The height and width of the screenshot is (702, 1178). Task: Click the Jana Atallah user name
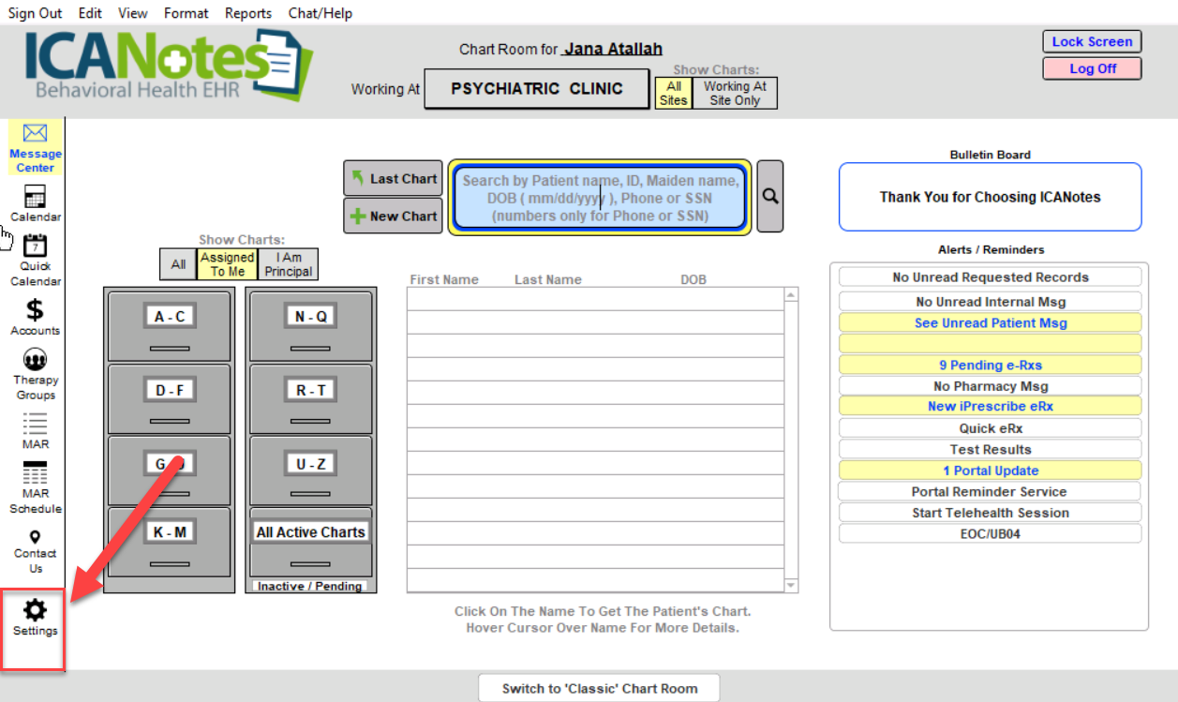click(x=613, y=50)
